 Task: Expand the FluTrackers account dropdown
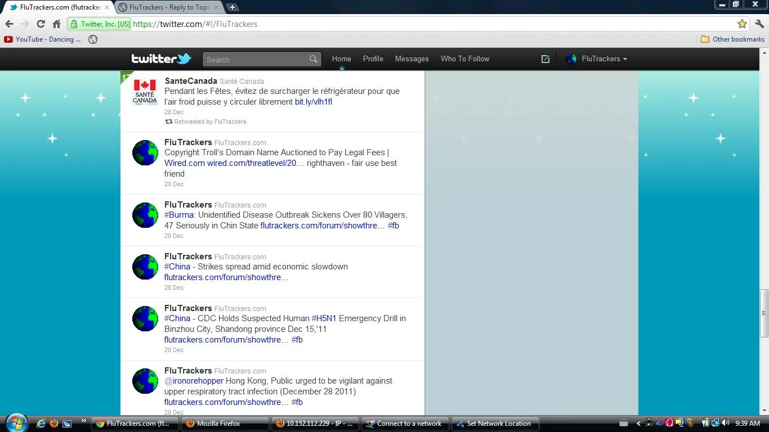pyautogui.click(x=596, y=58)
